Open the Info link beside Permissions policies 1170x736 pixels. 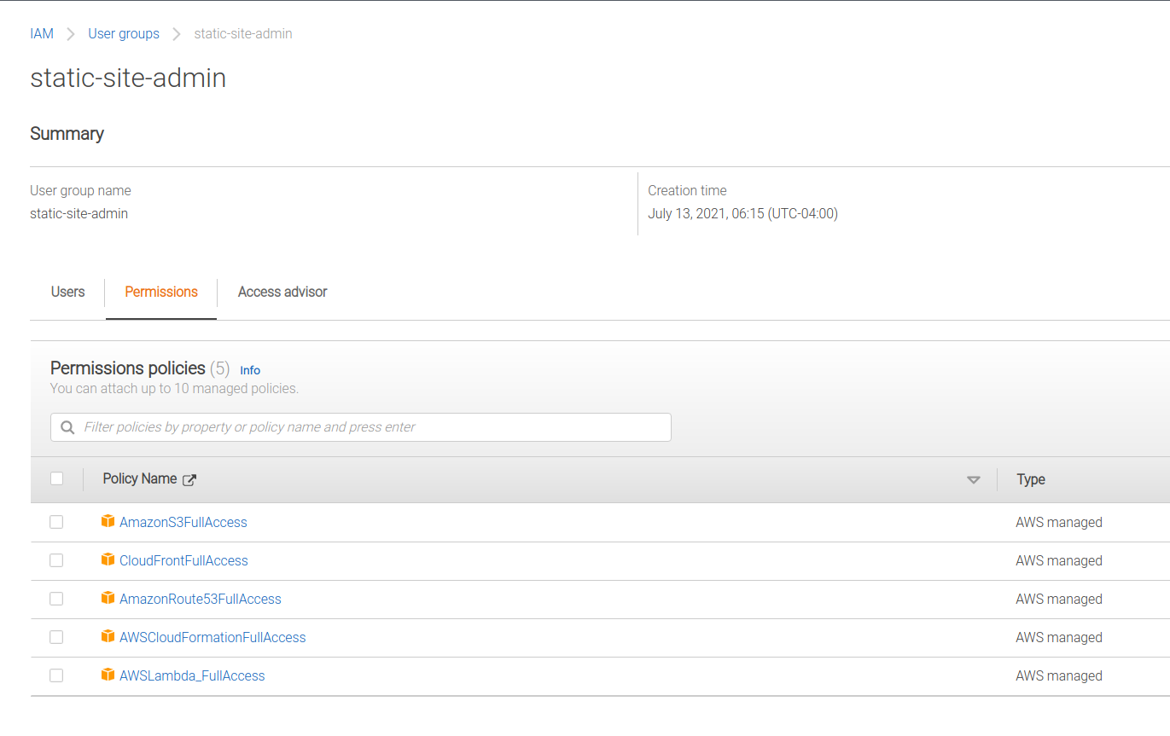(x=250, y=370)
